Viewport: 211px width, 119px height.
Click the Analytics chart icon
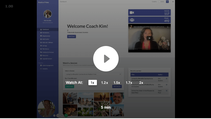coord(41,69)
